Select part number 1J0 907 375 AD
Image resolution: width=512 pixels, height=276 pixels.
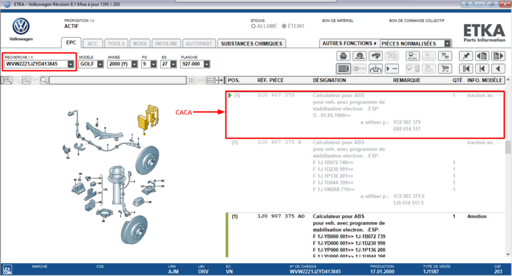[x=281, y=216]
